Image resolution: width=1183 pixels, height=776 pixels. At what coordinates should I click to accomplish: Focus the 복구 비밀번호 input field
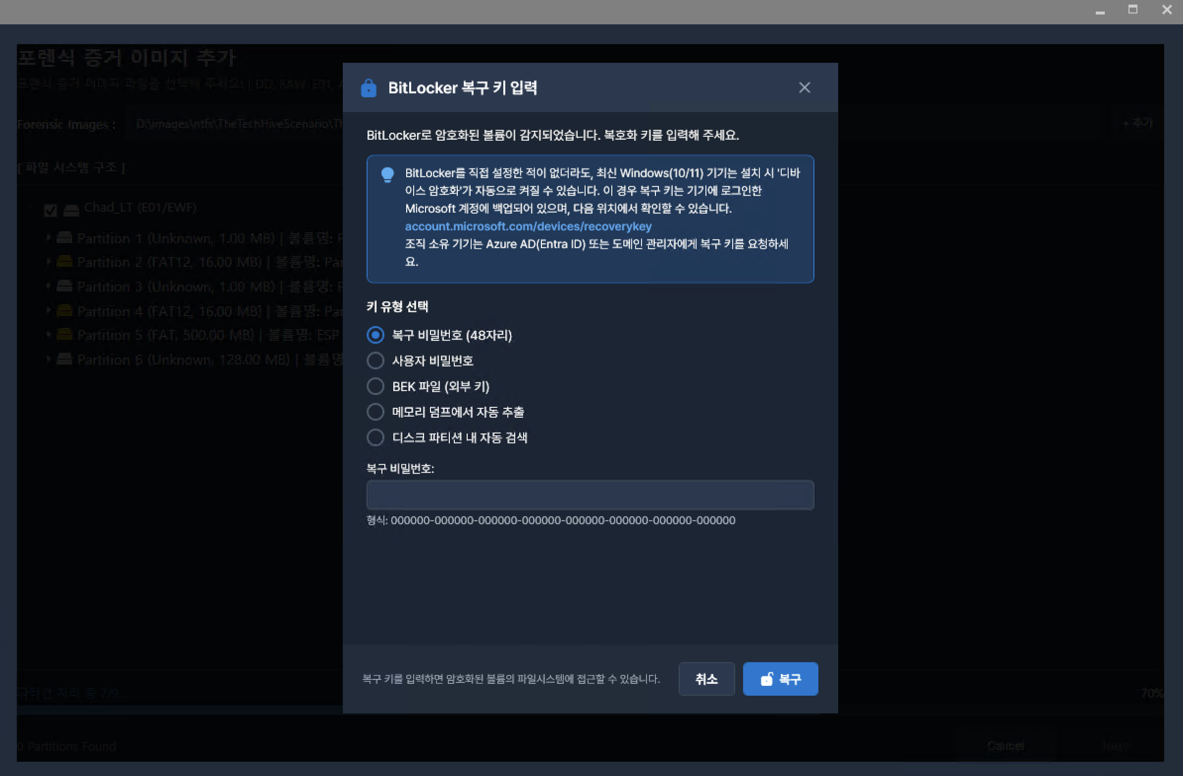click(x=590, y=495)
